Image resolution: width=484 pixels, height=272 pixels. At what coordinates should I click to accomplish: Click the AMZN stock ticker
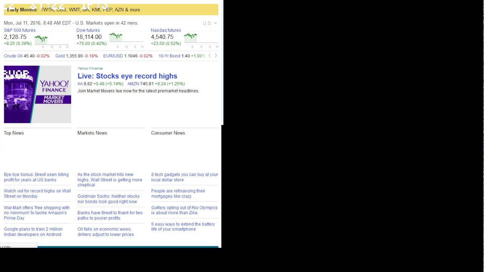133,84
